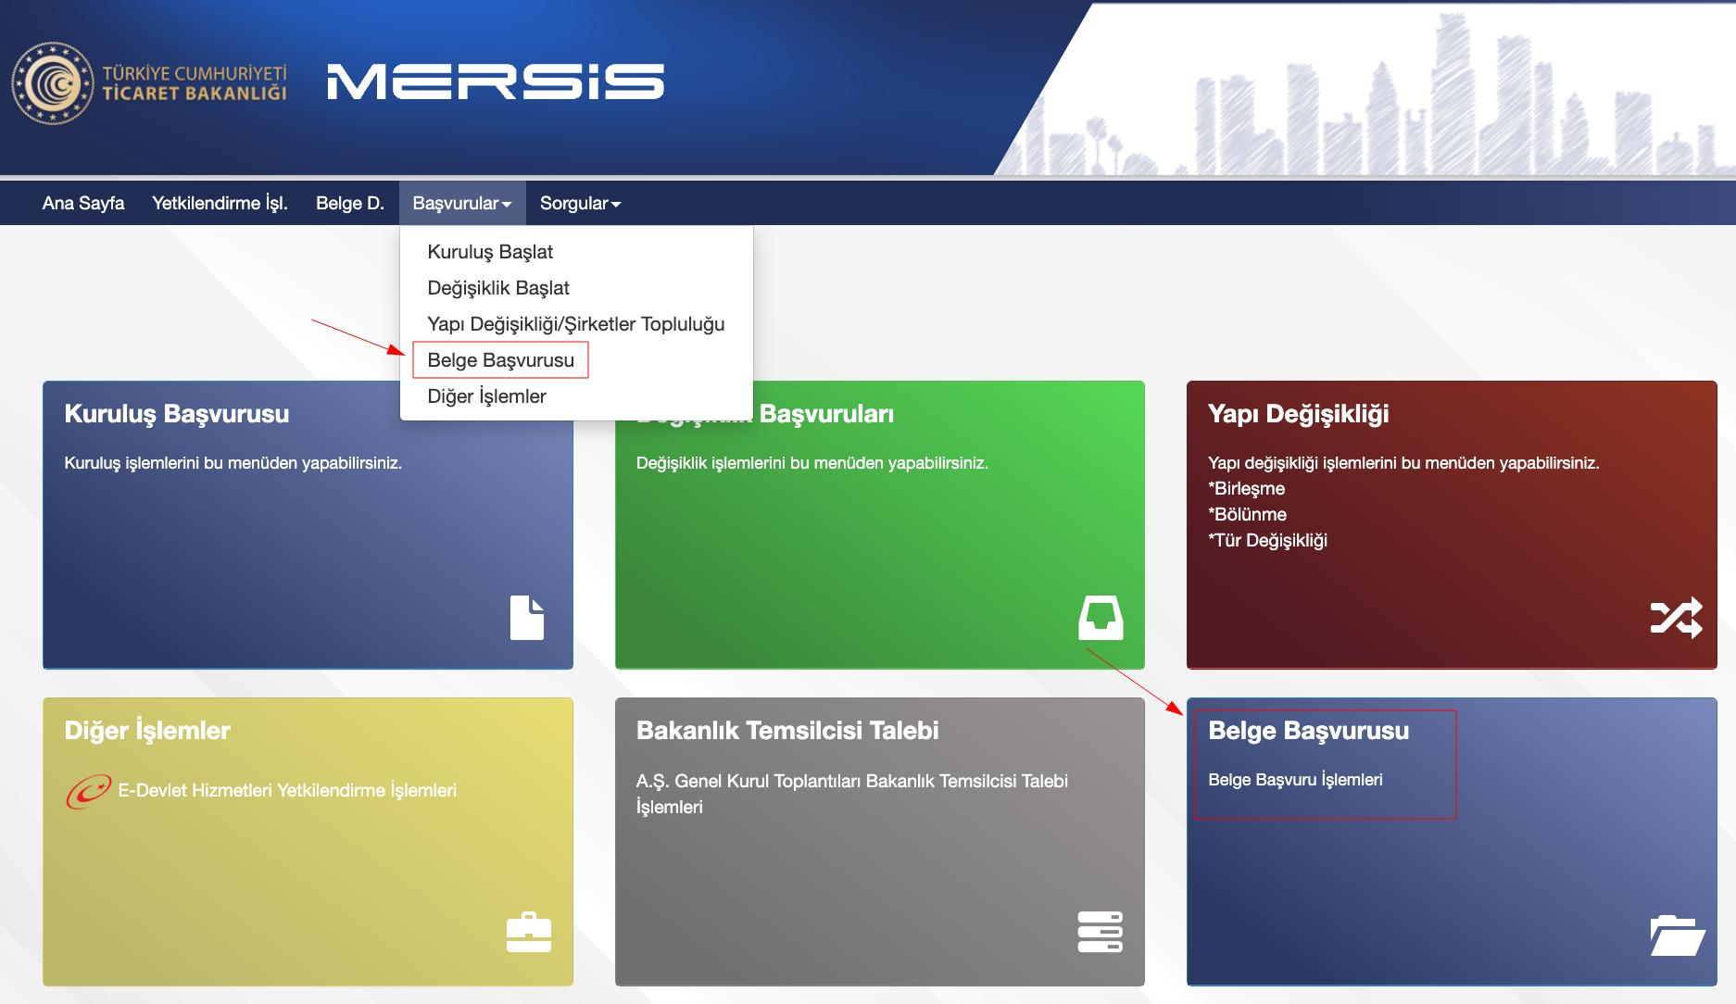Click the '*Birleşme' line
Image resolution: width=1736 pixels, height=1004 pixels.
(x=1246, y=489)
